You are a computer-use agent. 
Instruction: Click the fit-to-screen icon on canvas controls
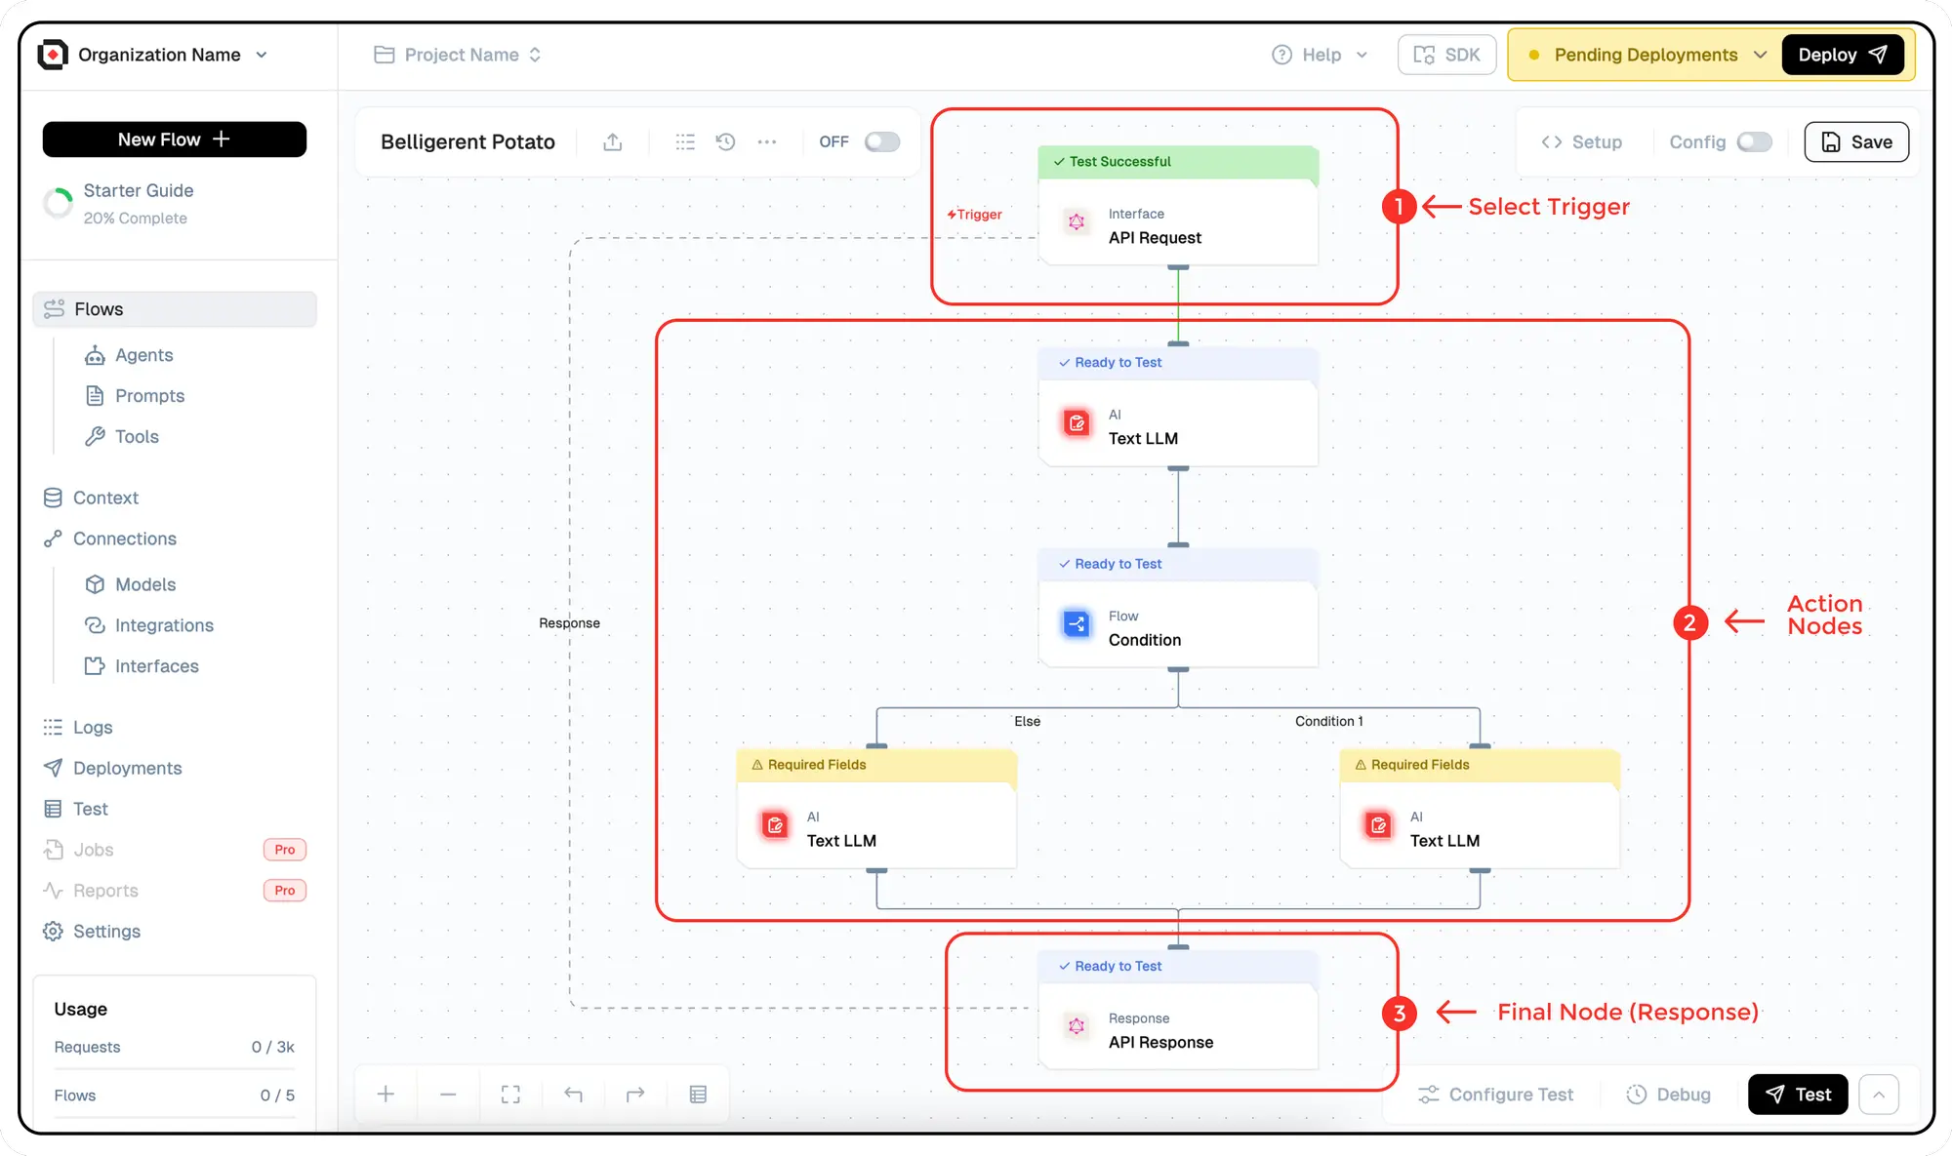click(x=510, y=1095)
